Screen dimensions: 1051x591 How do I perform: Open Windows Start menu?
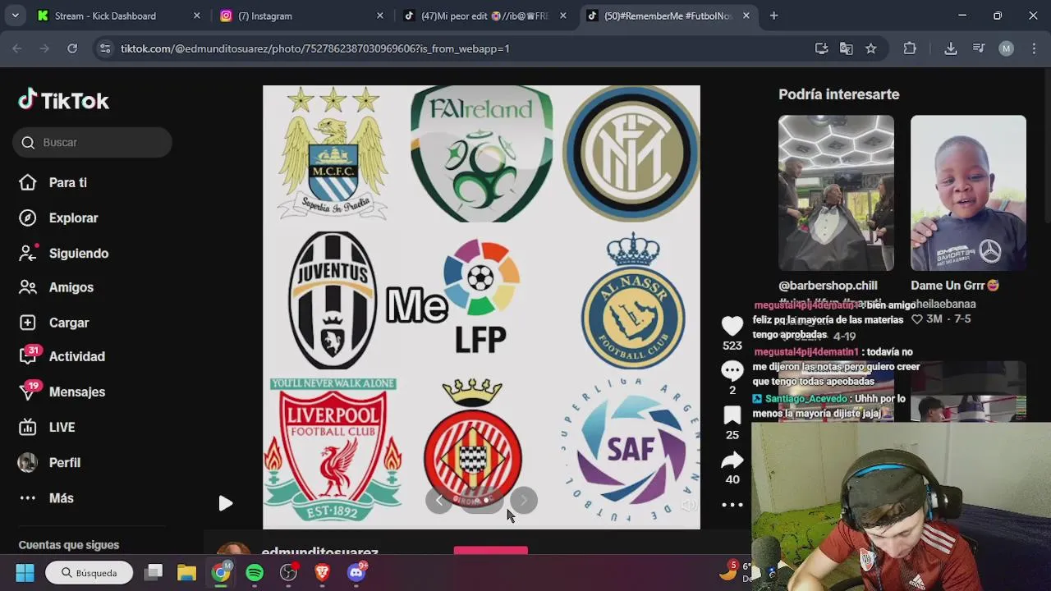click(x=25, y=572)
